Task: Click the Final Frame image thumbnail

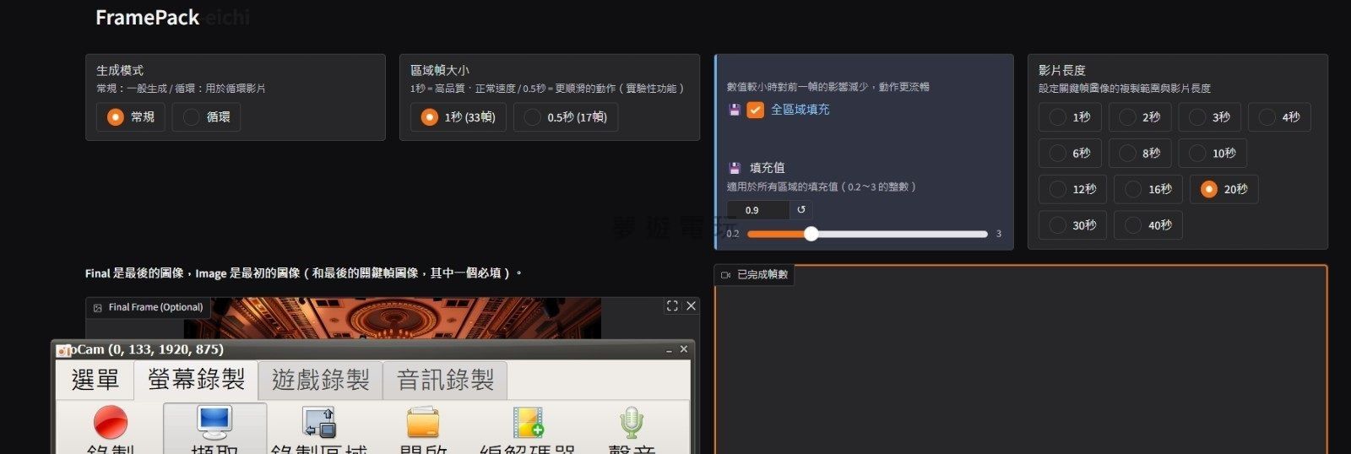Action: [393, 318]
